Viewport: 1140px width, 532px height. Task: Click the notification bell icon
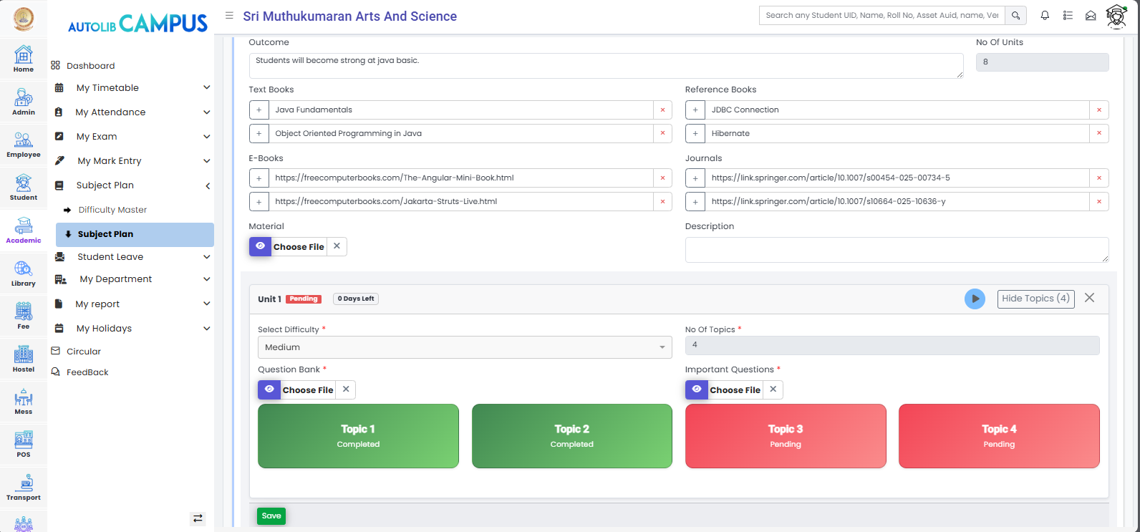pyautogui.click(x=1045, y=16)
